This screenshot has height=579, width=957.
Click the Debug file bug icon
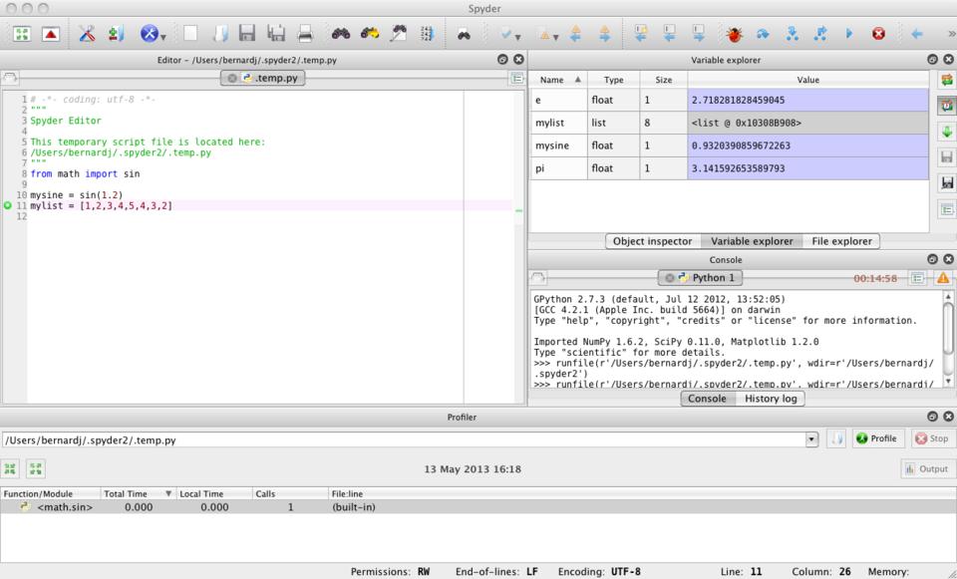(734, 33)
